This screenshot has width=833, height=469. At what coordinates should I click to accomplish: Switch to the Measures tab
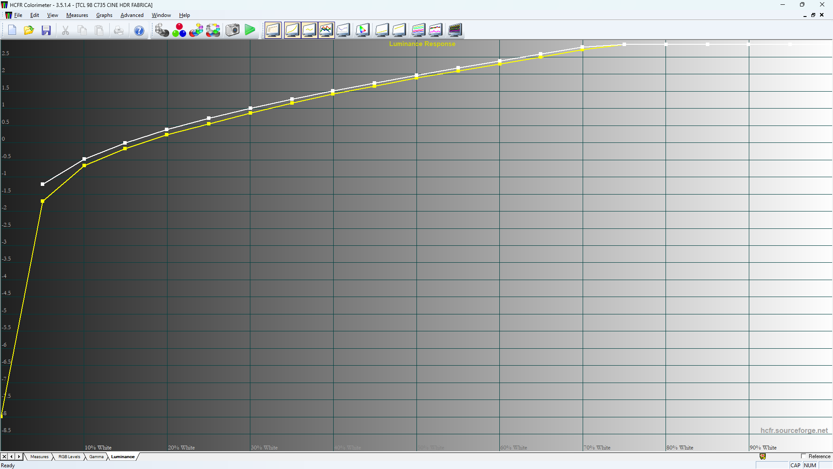[x=39, y=457]
